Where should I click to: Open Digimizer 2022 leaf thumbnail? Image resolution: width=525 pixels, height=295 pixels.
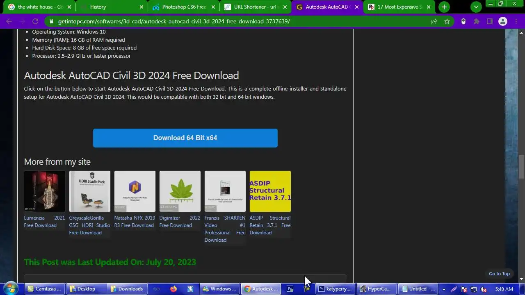pos(180,191)
